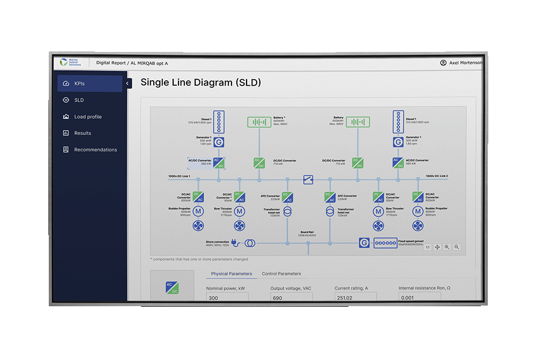Select the Shore connection plug icon
The width and height of the screenshot is (536, 357).
click(x=235, y=243)
